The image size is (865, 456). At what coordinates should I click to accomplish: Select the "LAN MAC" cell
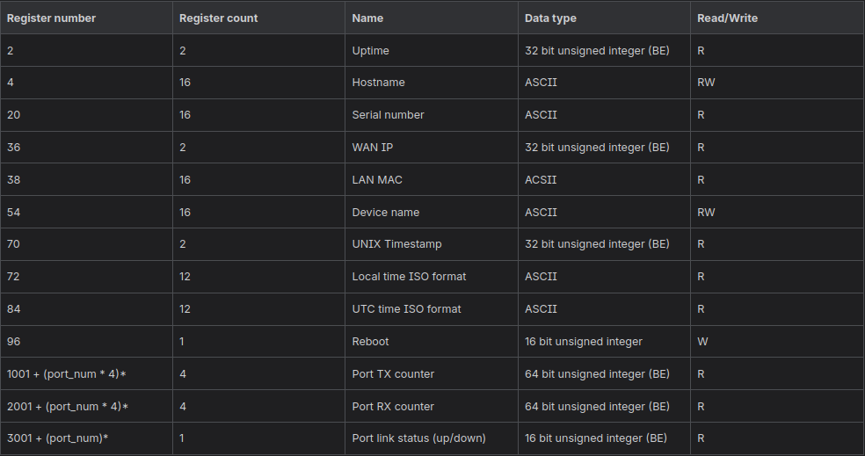(377, 180)
